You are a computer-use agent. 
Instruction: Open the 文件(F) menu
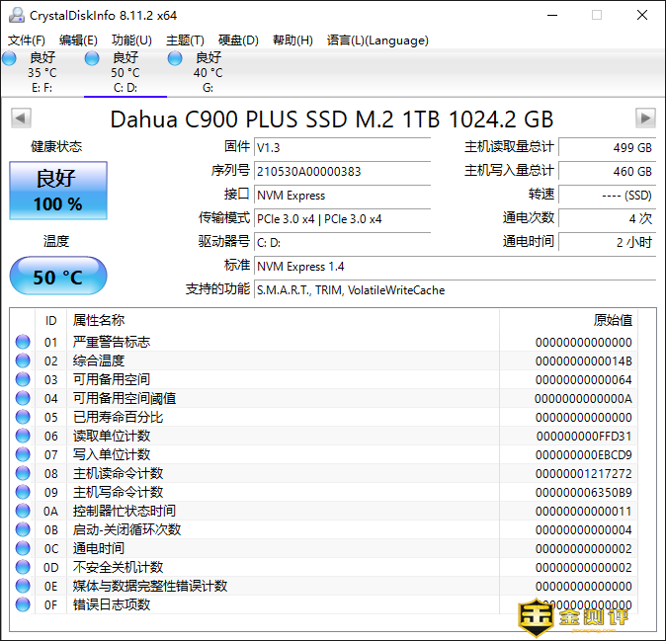click(27, 40)
